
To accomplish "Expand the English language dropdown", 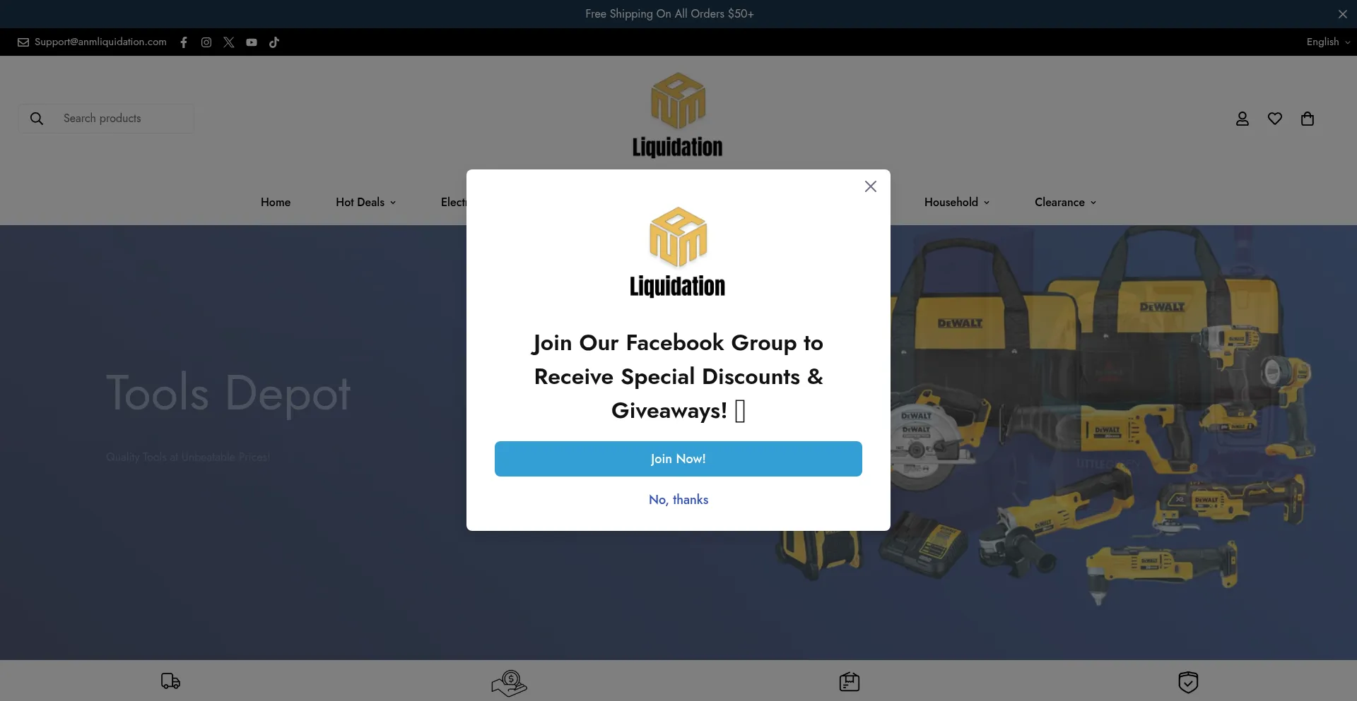I will coord(1328,42).
